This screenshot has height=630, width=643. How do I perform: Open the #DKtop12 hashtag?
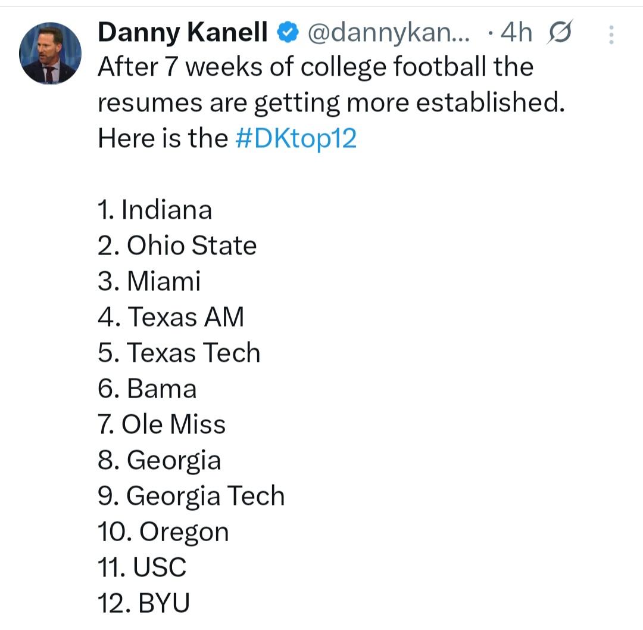[x=296, y=139]
